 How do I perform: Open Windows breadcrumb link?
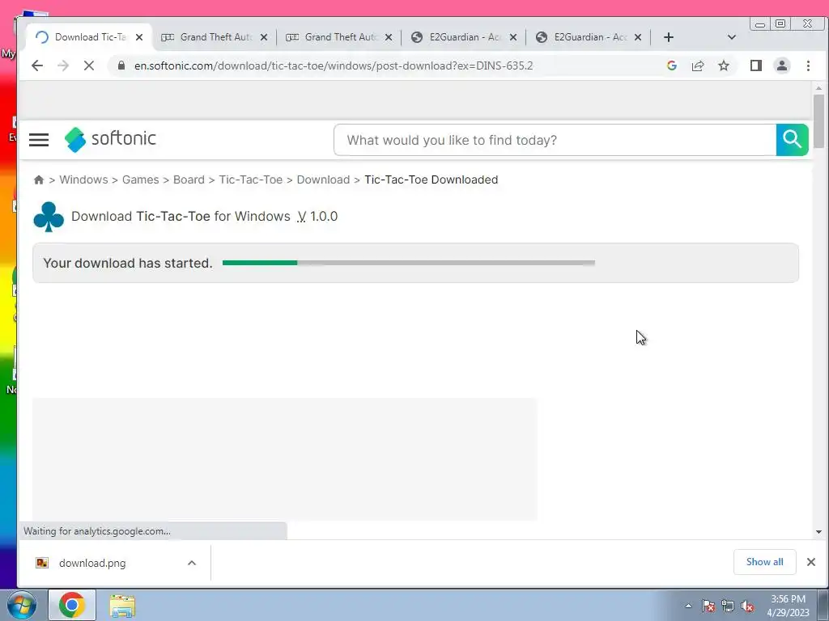tap(83, 180)
